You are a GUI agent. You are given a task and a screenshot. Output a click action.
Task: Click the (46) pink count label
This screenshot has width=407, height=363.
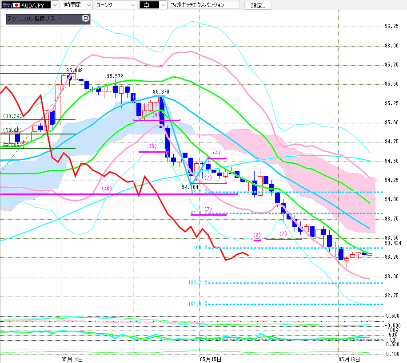107,189
